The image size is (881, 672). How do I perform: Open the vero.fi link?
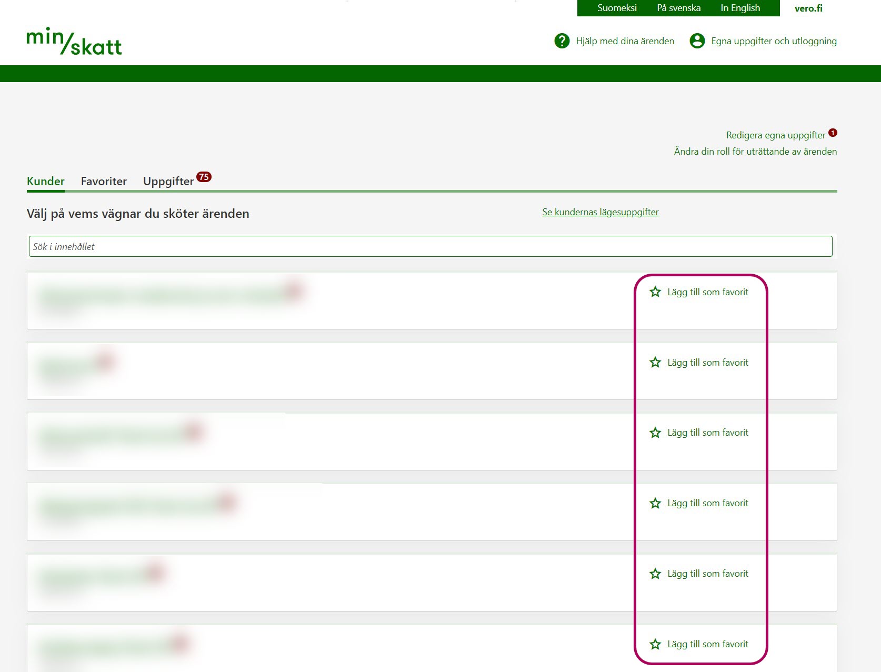point(808,8)
